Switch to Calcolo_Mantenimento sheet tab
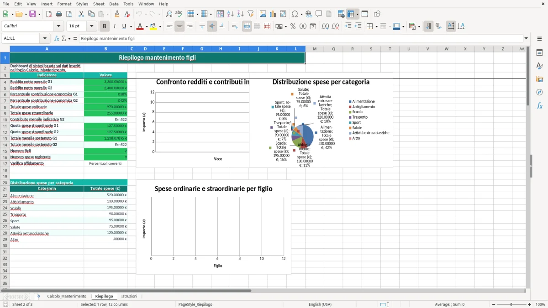 [x=67, y=296]
